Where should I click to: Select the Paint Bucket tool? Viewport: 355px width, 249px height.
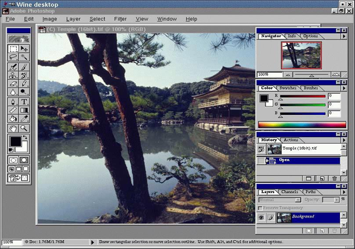pos(13,119)
